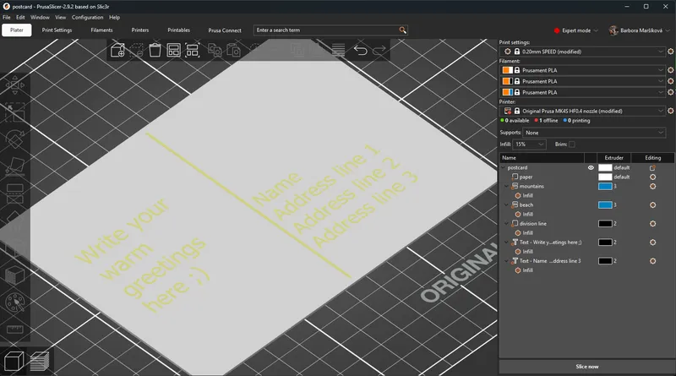Switch to layers preview view icon

(39, 361)
